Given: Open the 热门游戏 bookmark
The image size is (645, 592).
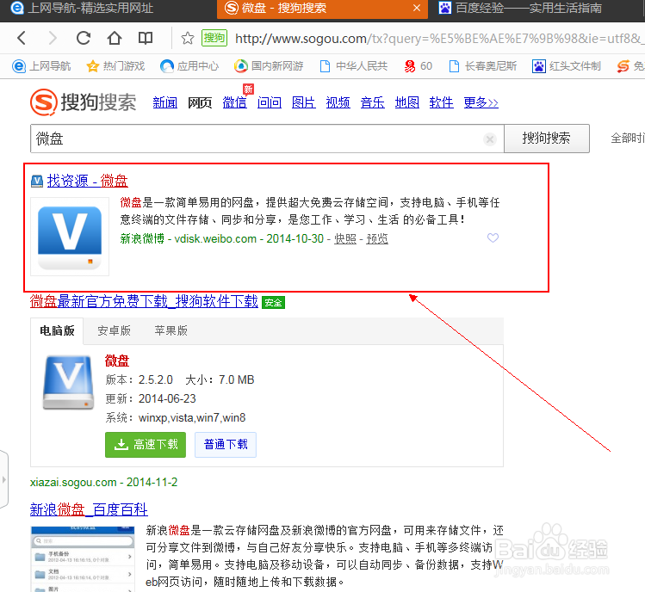Looking at the screenshot, I should tap(115, 66).
